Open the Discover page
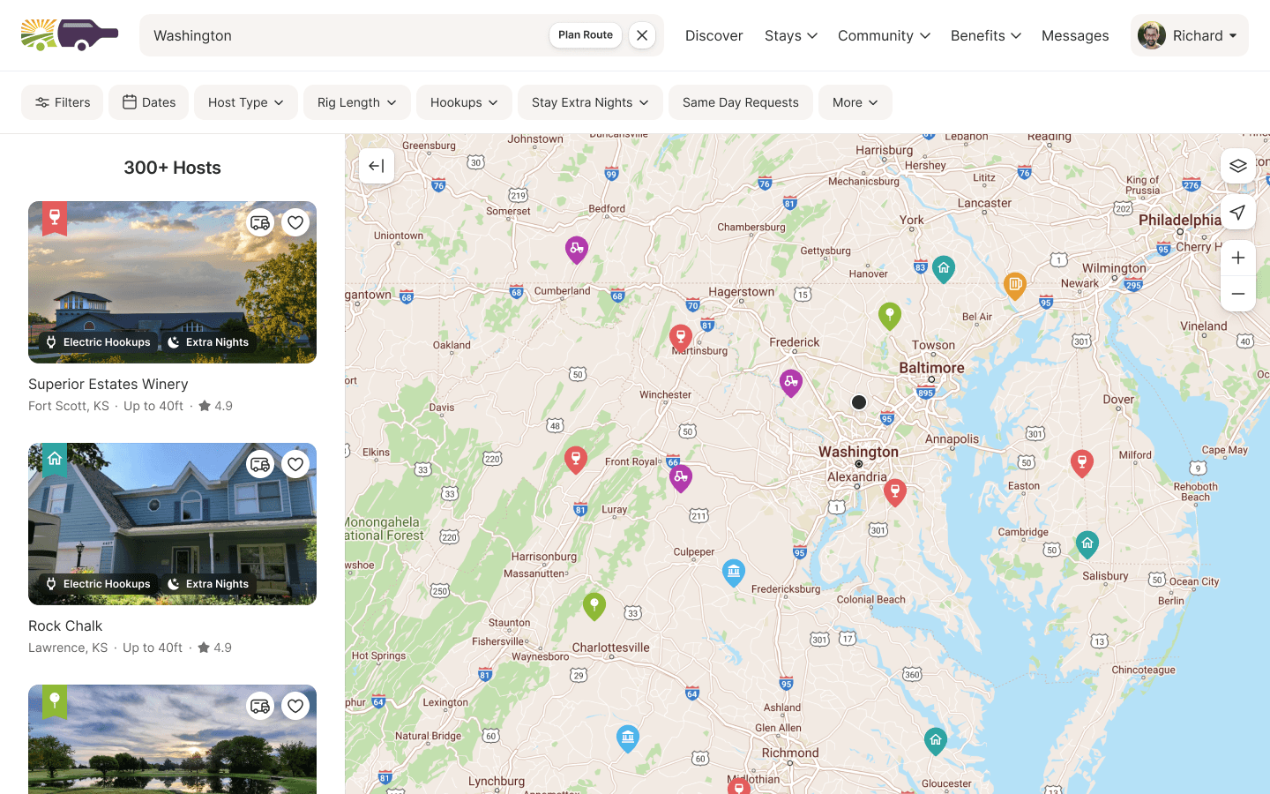The image size is (1270, 794). pos(713,35)
